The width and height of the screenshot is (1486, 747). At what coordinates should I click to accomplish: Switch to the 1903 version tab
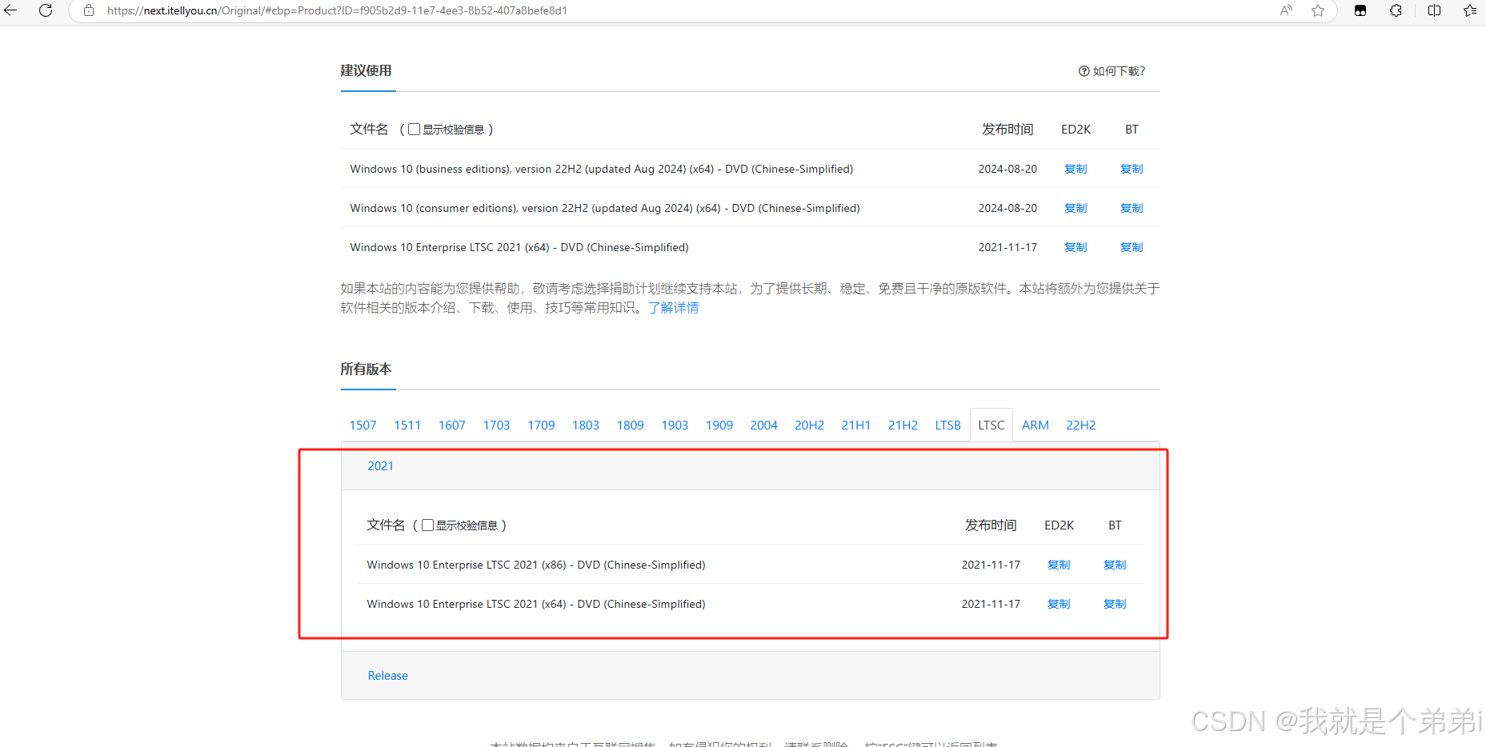[x=675, y=425]
